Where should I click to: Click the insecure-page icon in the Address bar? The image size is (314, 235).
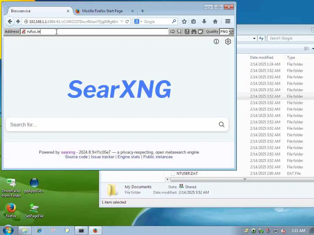pos(24,32)
